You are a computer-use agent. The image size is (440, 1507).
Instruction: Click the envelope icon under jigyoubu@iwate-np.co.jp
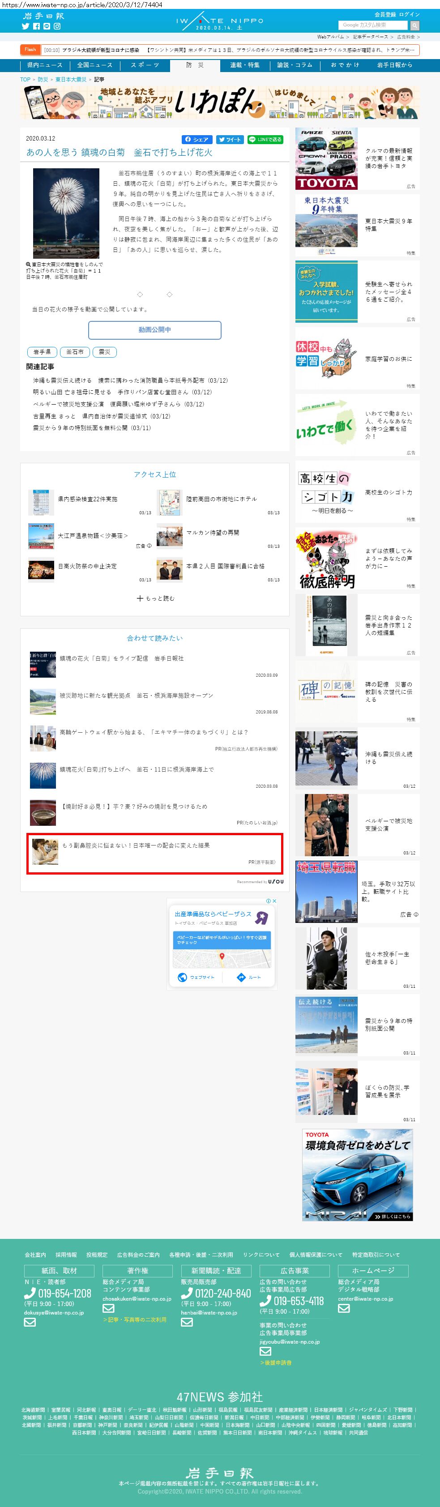point(265,1351)
